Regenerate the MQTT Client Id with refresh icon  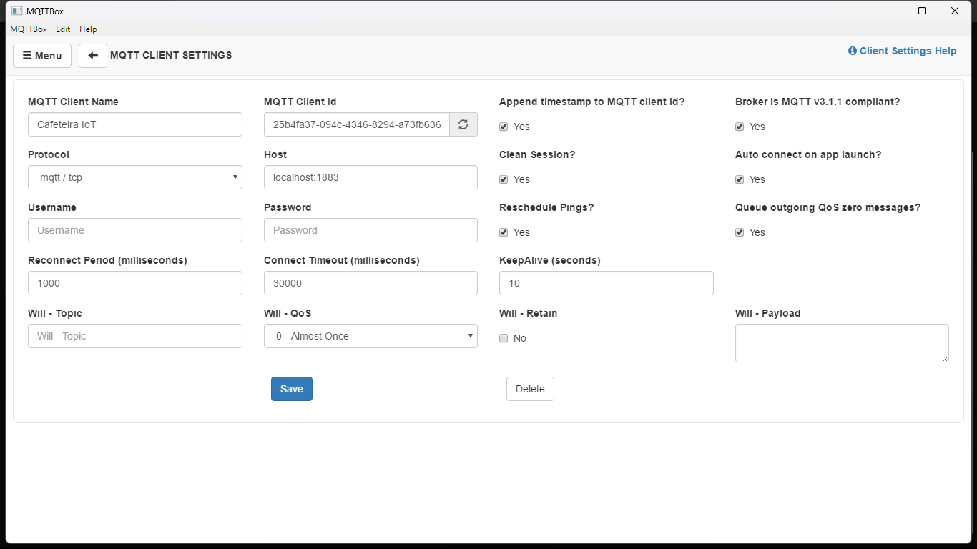pyautogui.click(x=463, y=124)
